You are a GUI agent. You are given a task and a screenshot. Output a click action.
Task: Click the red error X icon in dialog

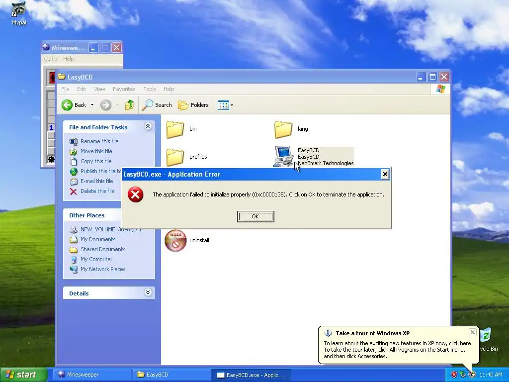[136, 194]
